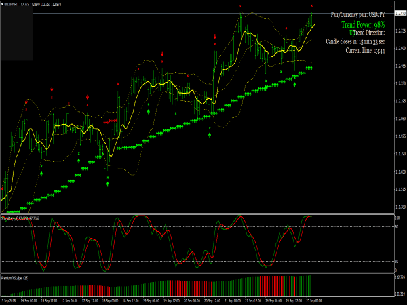Click the 0 level on the stochastic scale

[x=396, y=270]
